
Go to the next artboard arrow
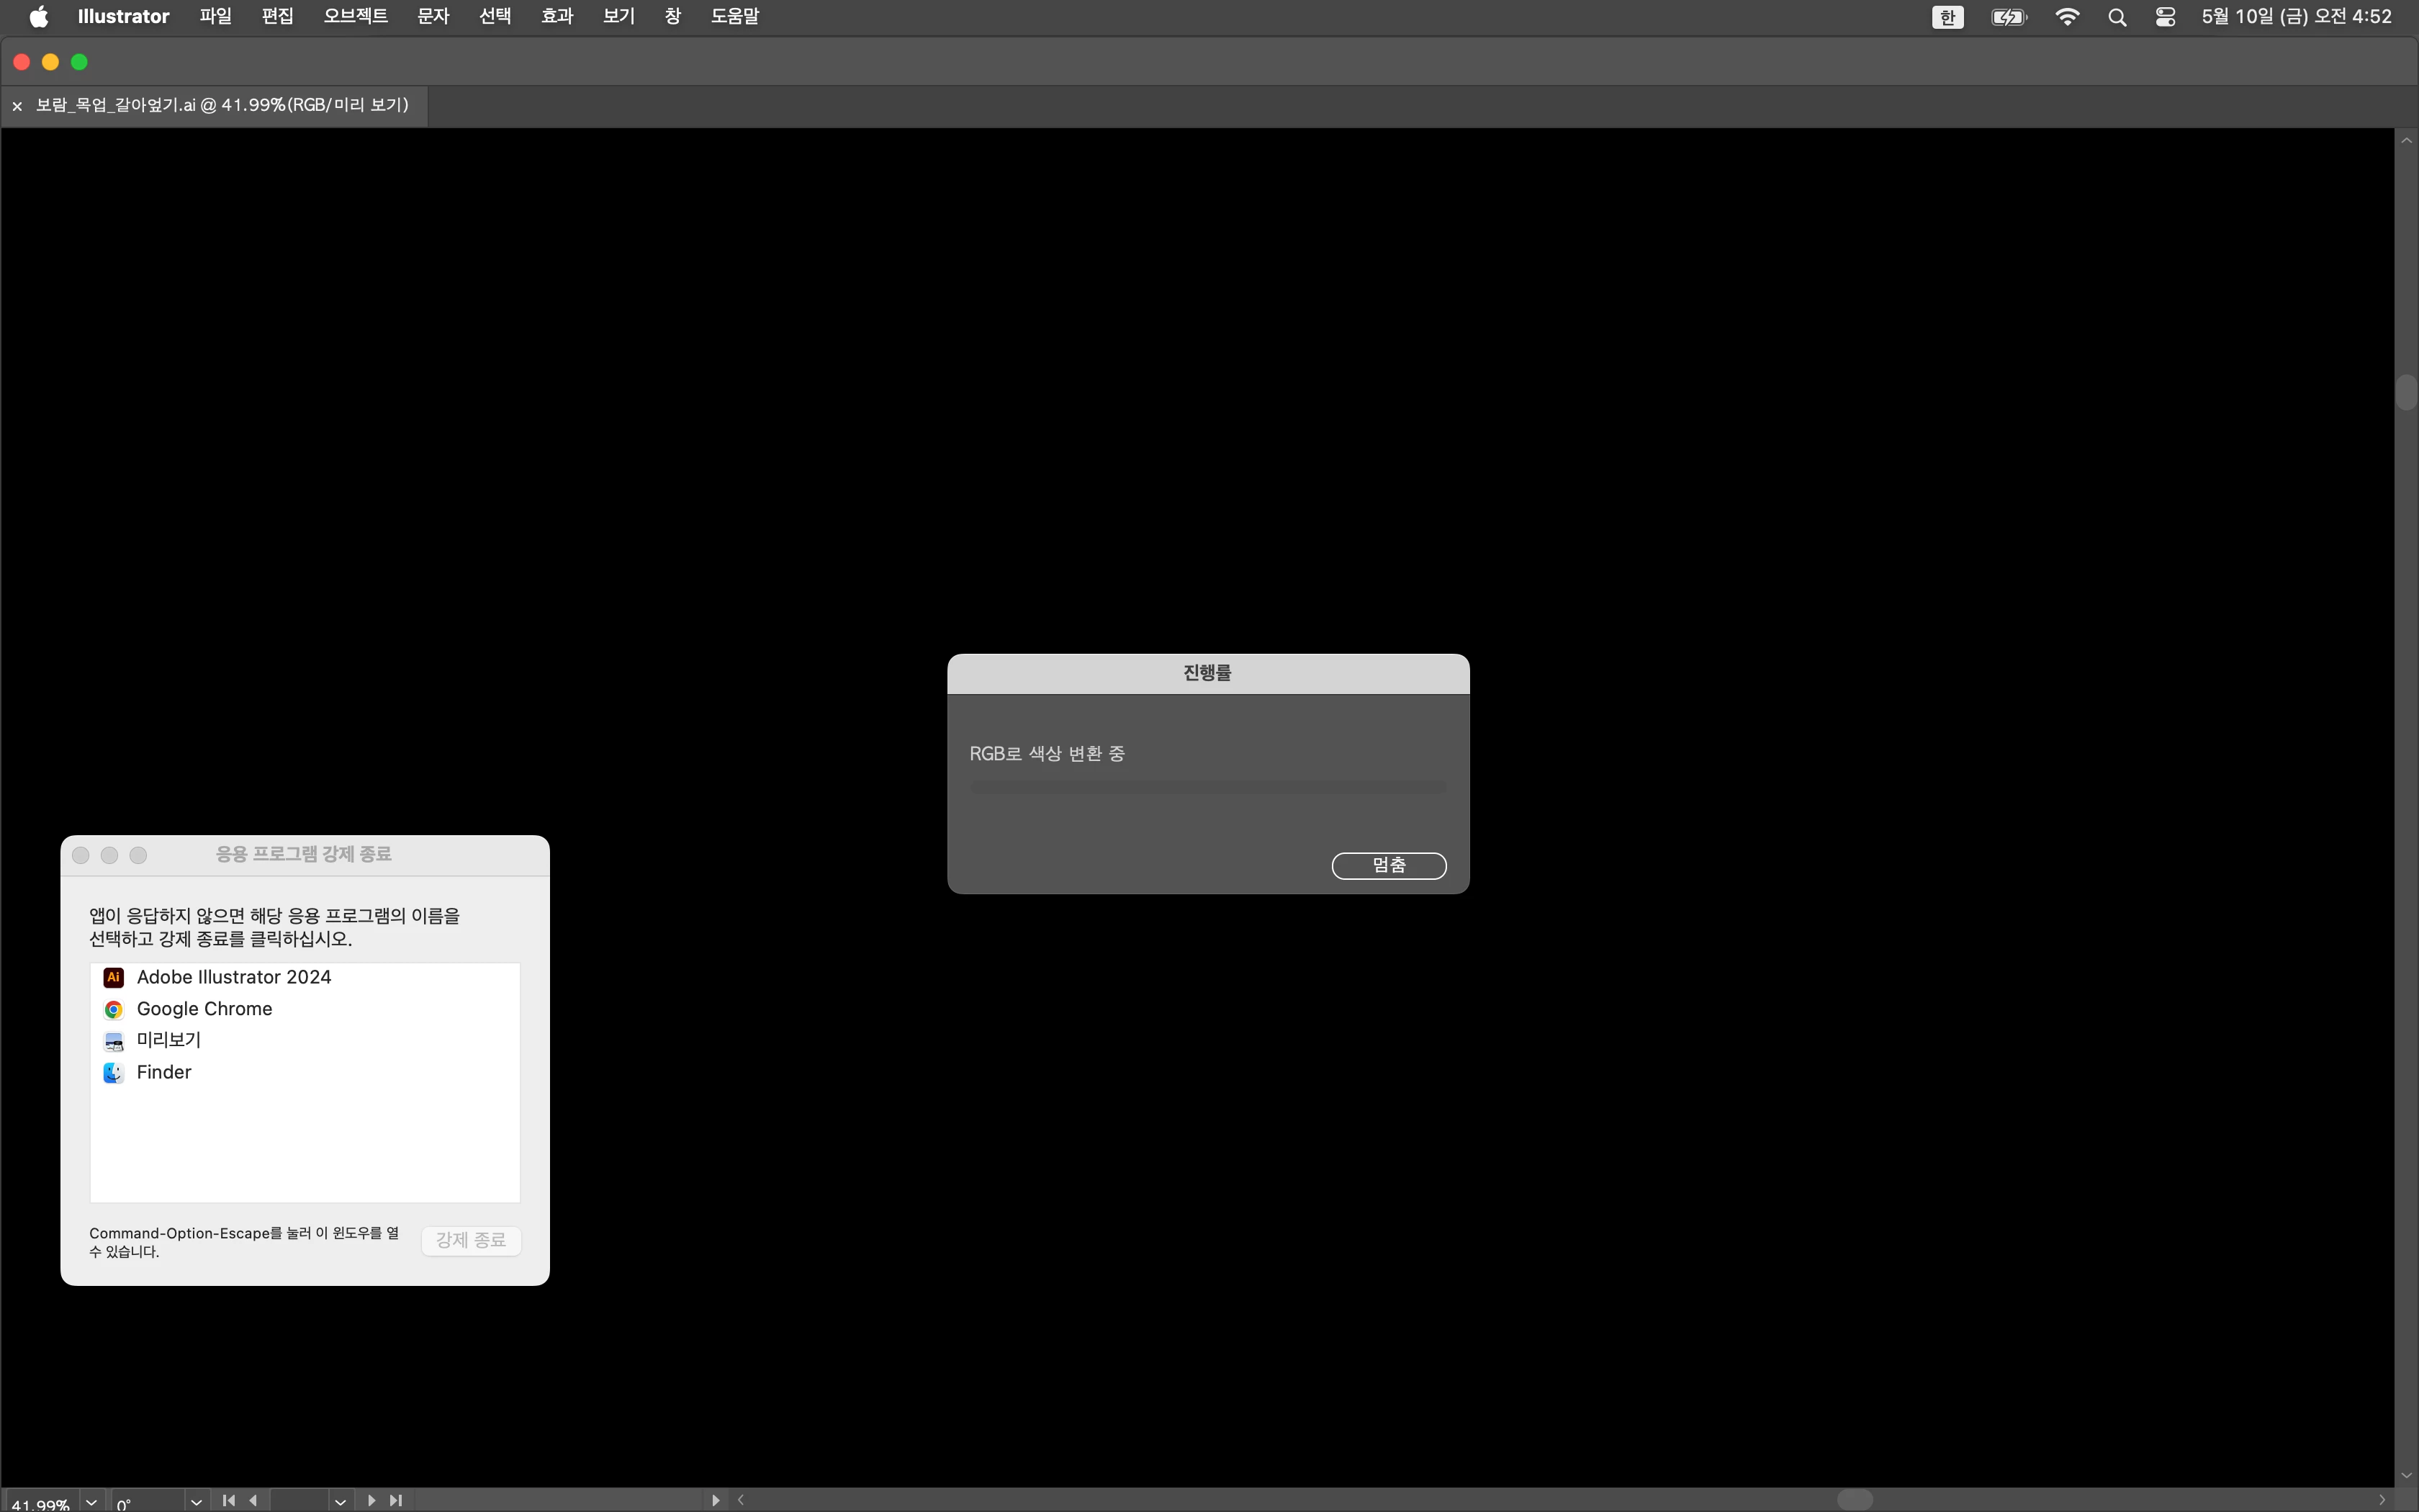371,1500
